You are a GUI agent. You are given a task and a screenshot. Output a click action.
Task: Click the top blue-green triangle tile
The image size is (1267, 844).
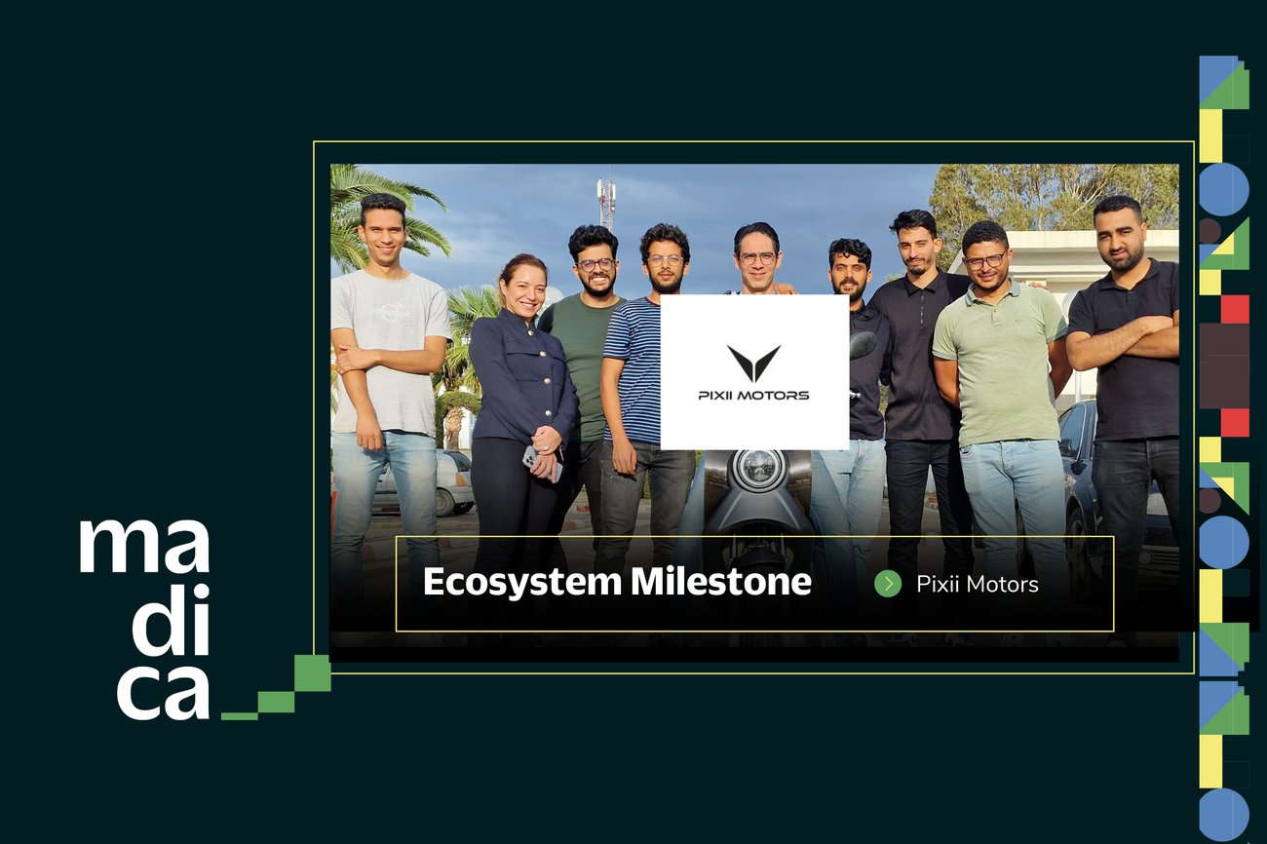coord(1223,83)
